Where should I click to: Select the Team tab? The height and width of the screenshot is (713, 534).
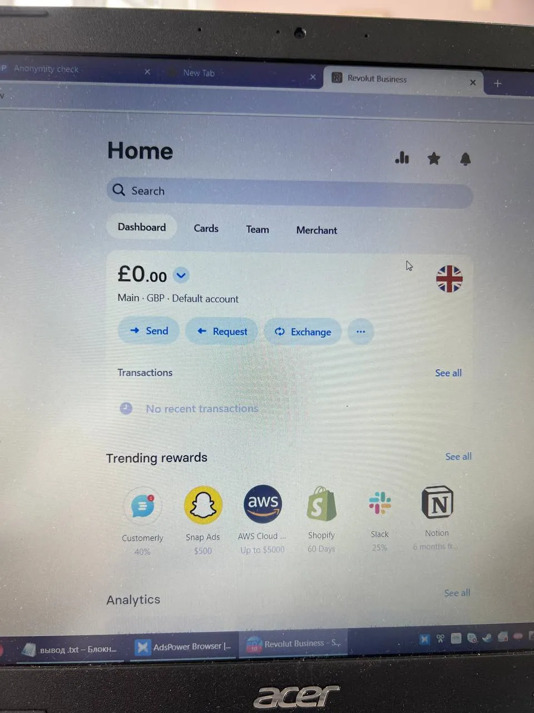click(258, 229)
